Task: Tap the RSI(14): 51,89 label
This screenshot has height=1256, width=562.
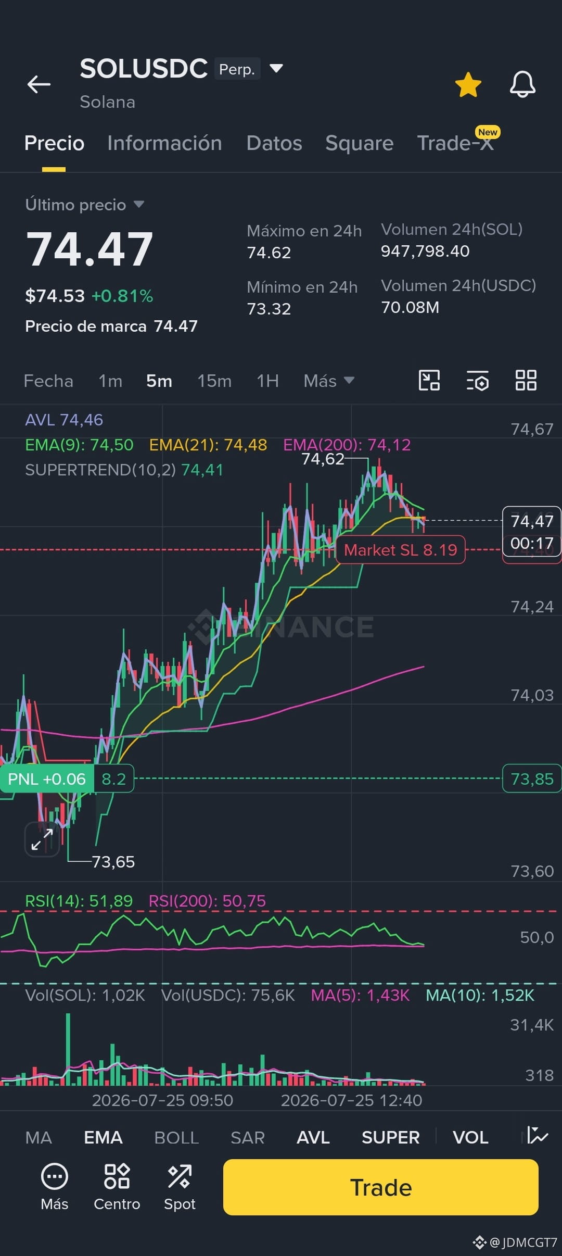Action: (x=79, y=901)
